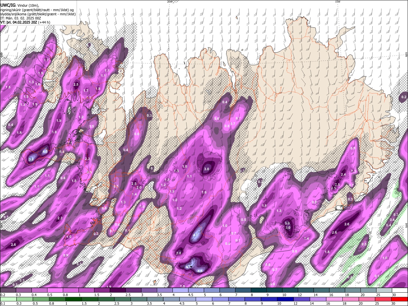Click the 'IT: Mán. 03. 02. 2025 00Z' line
This screenshot has width=408, height=306.
21,18
